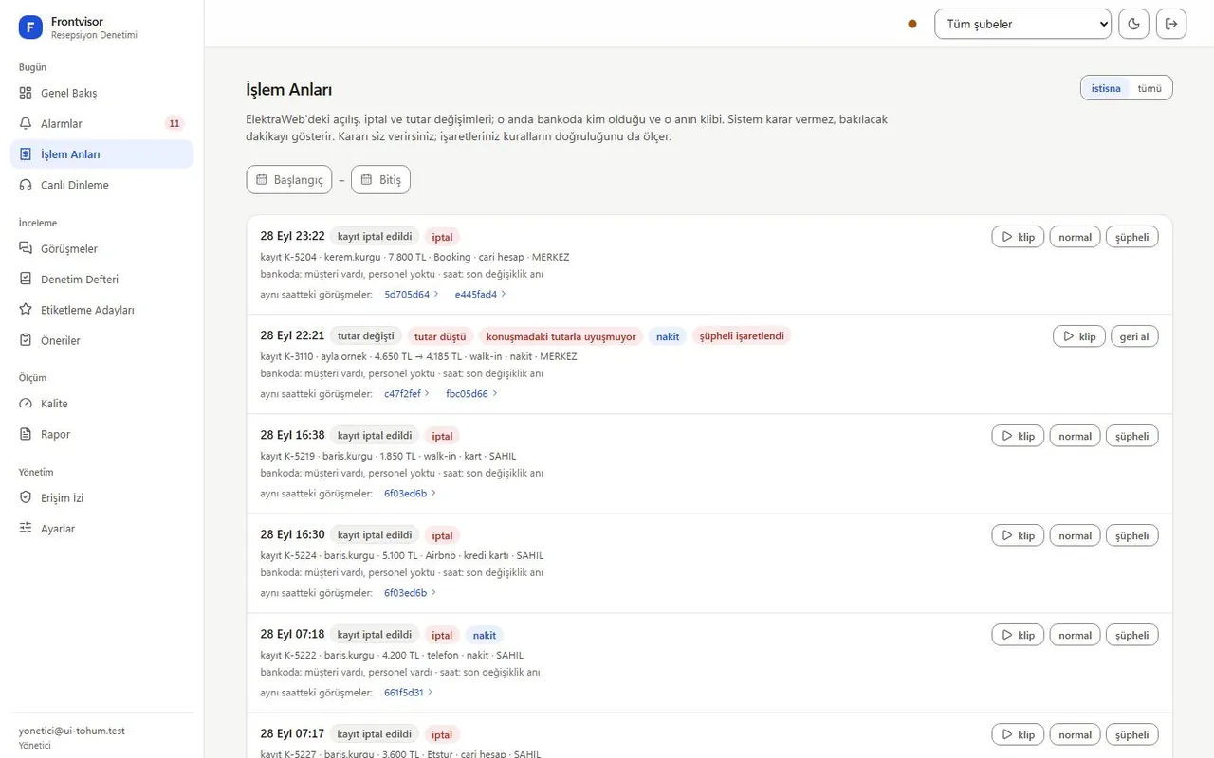Viewport: 1214px width, 758px height.
Task: Open conversation link e445fad4
Action: (481, 295)
